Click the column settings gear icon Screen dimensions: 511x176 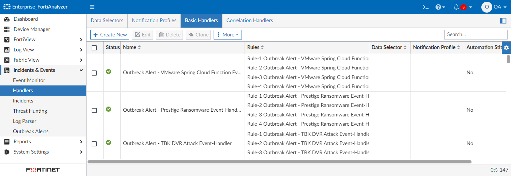tap(506, 48)
